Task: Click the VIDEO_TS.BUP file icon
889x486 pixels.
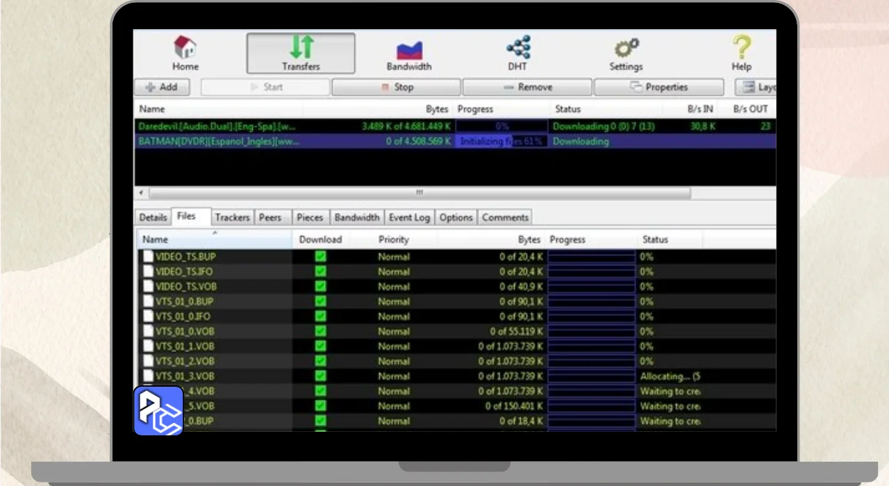Action: click(x=148, y=257)
